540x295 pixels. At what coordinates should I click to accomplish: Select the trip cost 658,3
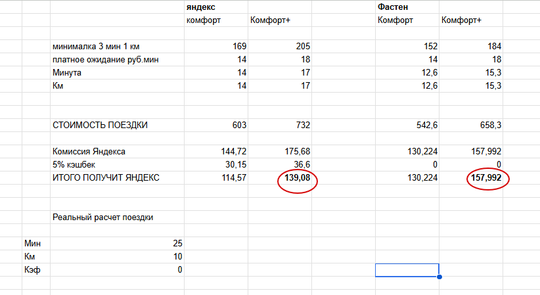[x=491, y=125]
